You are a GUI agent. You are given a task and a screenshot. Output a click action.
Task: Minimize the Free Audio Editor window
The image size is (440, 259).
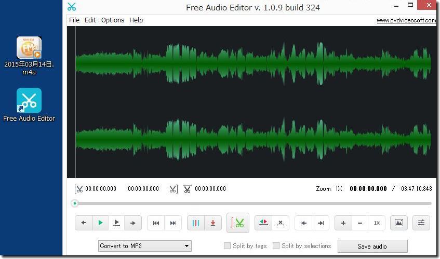pyautogui.click(x=396, y=6)
